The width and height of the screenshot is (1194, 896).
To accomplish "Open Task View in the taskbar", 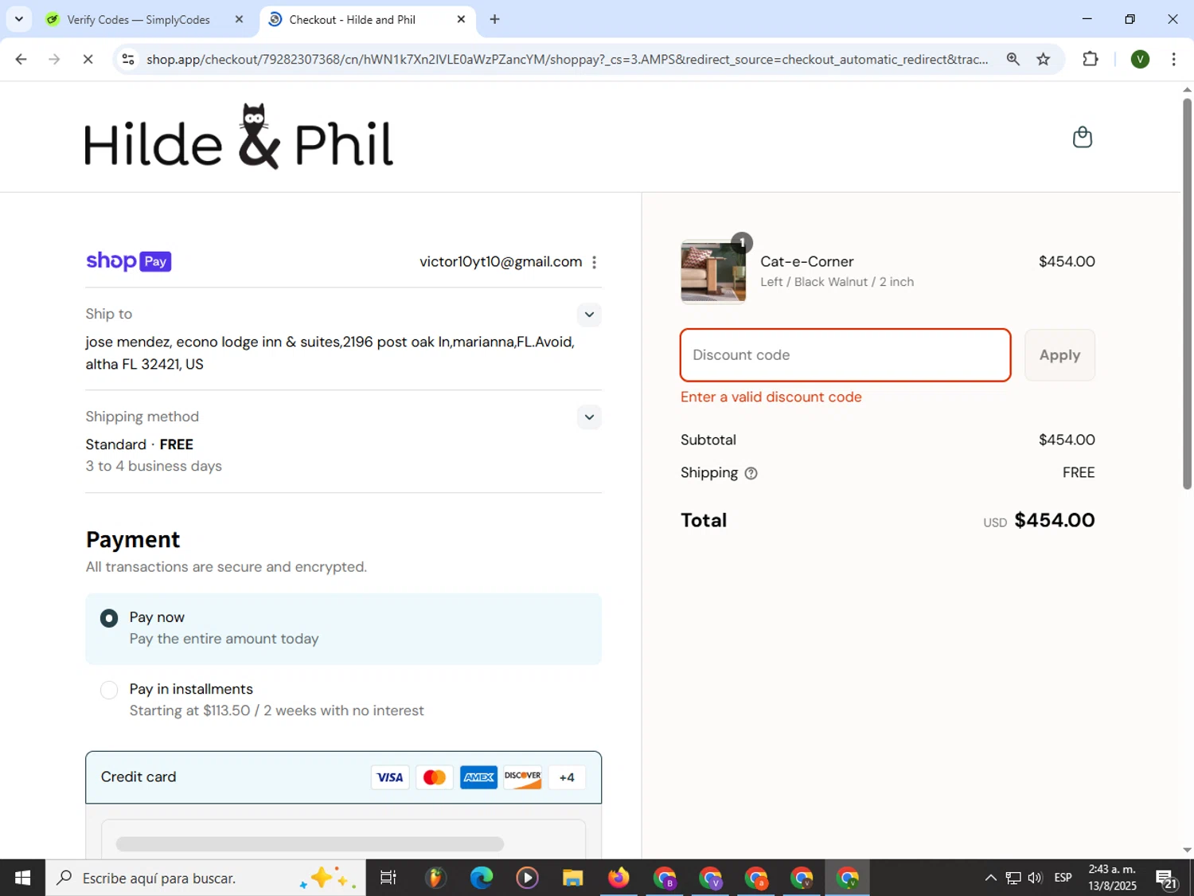I will 388,878.
